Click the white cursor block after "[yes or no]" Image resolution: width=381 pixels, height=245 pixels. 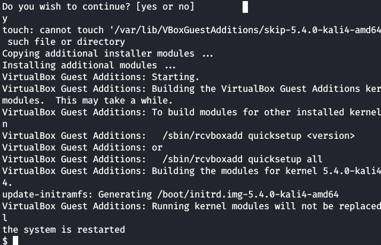(x=245, y=7)
